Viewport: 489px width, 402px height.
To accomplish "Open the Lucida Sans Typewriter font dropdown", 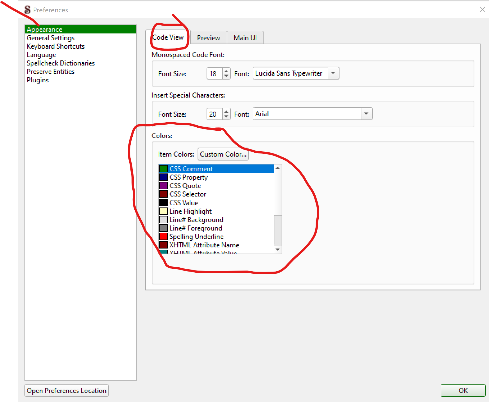I will tap(333, 73).
